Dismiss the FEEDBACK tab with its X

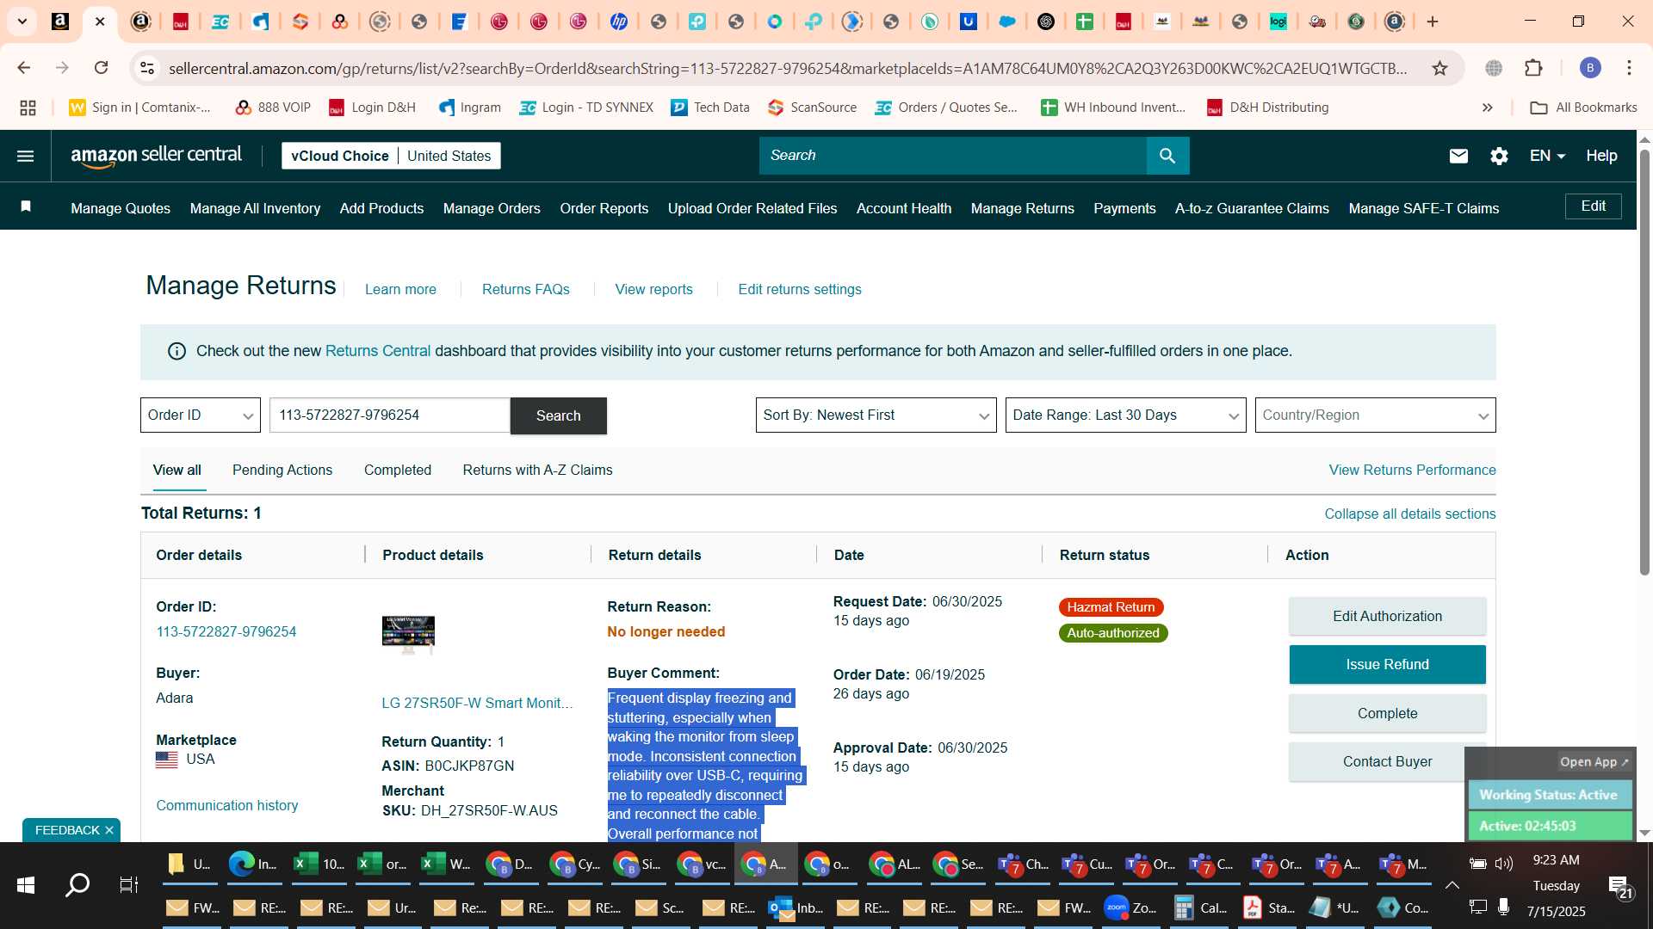click(109, 830)
